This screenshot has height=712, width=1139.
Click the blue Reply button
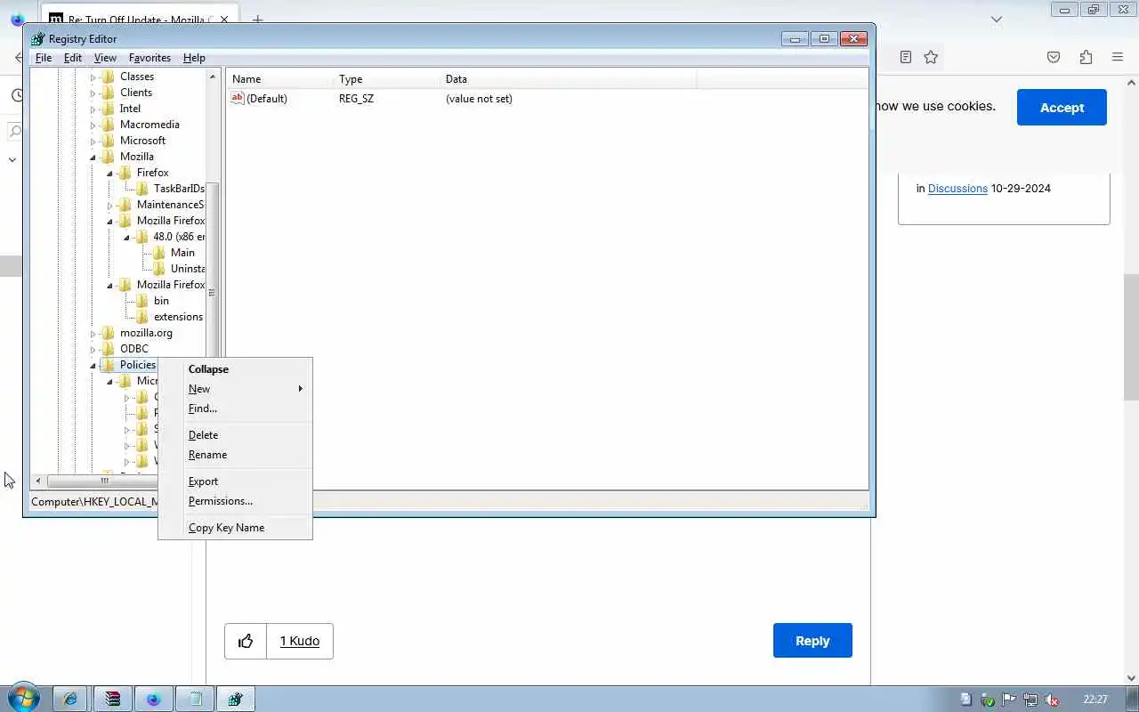click(812, 641)
